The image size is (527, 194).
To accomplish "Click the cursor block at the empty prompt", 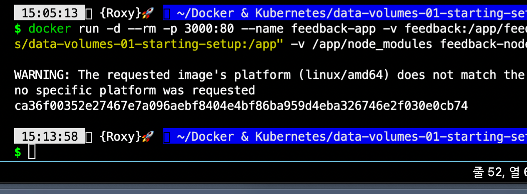I will [32, 152].
